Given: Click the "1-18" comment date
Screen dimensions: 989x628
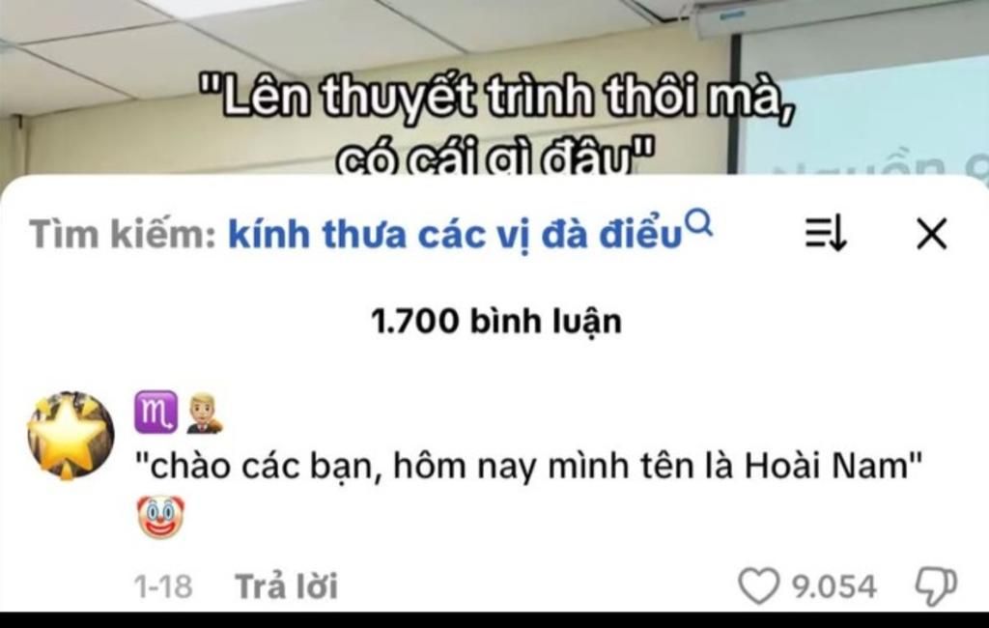Looking at the screenshot, I should click(163, 586).
